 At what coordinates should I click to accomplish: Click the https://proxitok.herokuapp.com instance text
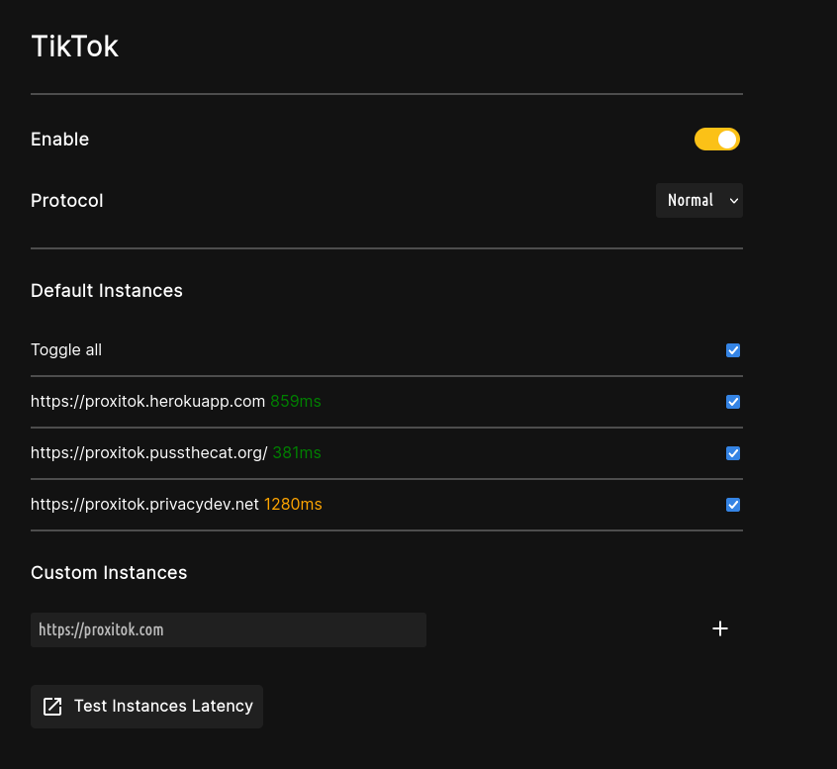[147, 401]
